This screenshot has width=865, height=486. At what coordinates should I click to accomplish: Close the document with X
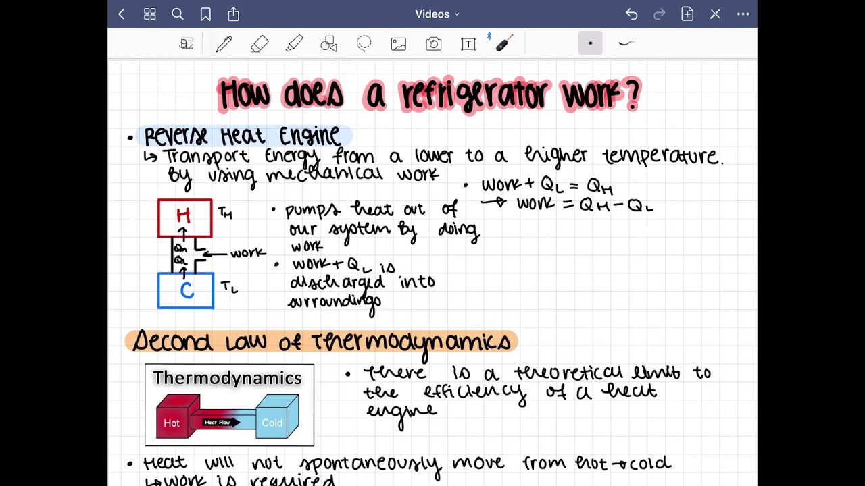[x=715, y=13]
